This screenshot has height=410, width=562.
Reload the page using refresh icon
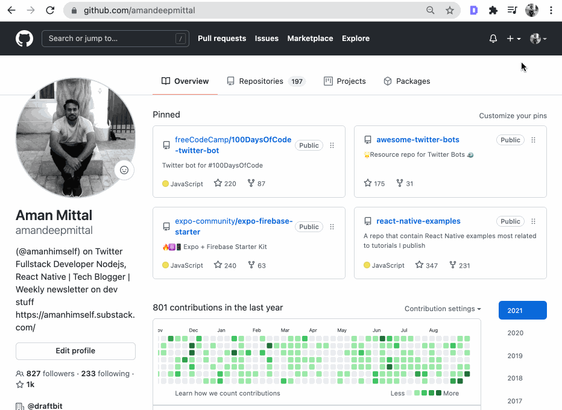click(x=50, y=10)
